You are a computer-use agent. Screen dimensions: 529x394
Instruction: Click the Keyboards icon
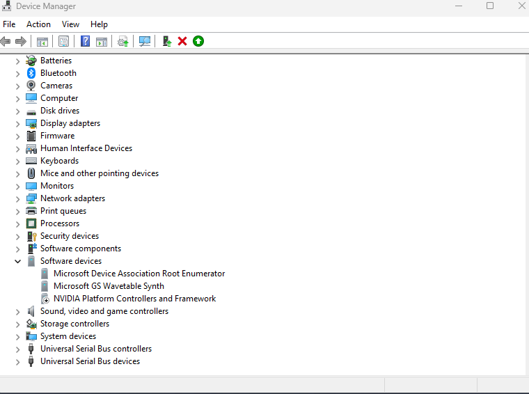[x=31, y=161]
